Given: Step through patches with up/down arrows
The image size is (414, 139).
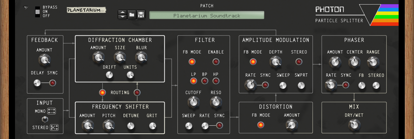Looking at the screenshot, I should tap(122, 15).
